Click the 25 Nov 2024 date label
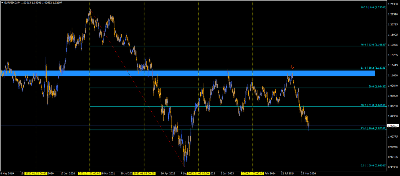The image size is (400, 176). pyautogui.click(x=308, y=174)
